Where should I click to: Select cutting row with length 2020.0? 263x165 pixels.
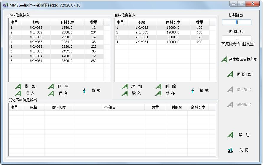click(56, 37)
